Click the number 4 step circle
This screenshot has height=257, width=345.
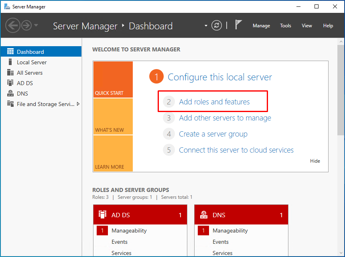tap(169, 134)
